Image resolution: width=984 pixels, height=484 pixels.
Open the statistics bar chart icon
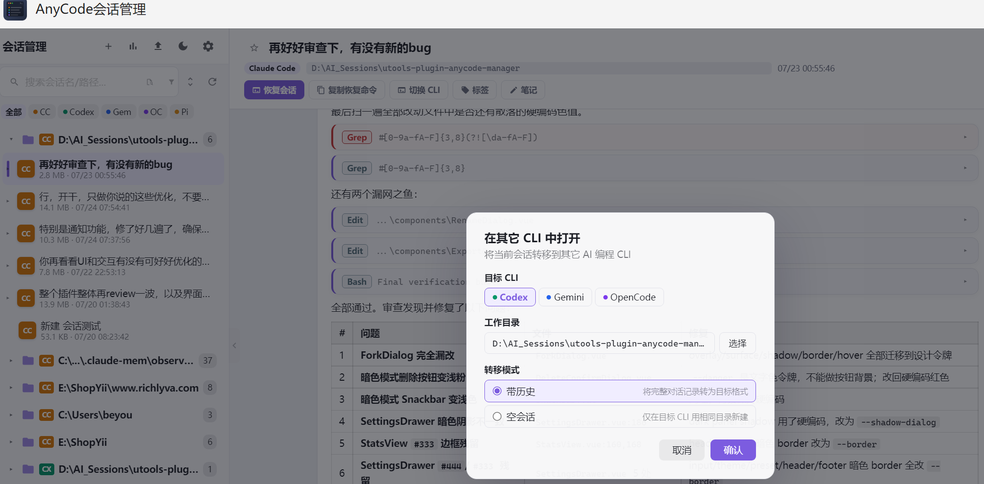click(x=133, y=46)
